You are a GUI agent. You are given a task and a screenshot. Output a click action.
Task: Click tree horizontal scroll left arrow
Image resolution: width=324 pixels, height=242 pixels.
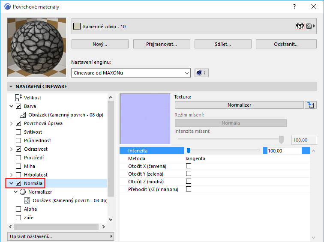coord(10,227)
